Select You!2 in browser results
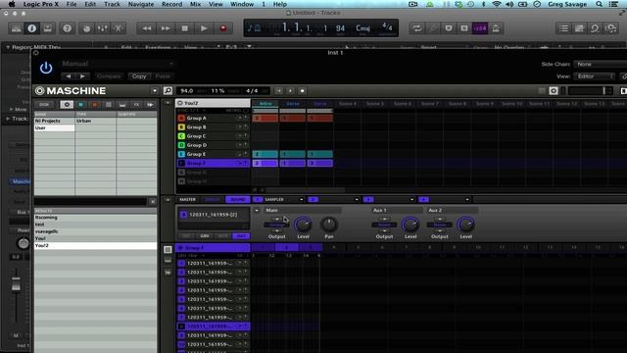627x353 pixels. [95, 245]
